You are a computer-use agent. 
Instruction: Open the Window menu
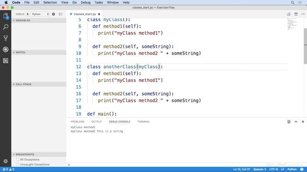(x=113, y=2)
